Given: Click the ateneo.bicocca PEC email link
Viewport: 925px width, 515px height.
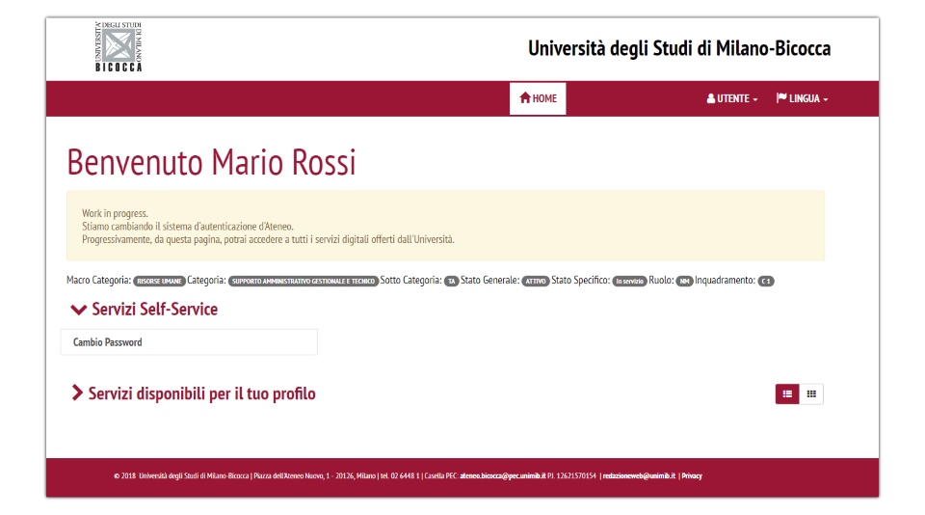Looking at the screenshot, I should pyautogui.click(x=502, y=476).
